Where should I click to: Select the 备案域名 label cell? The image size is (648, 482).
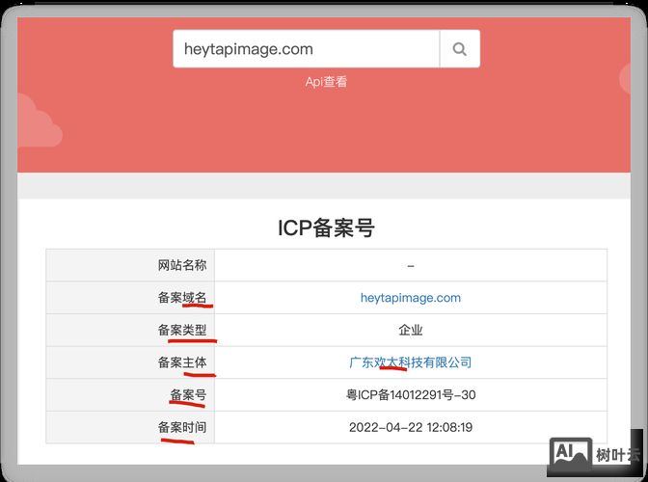pos(130,297)
